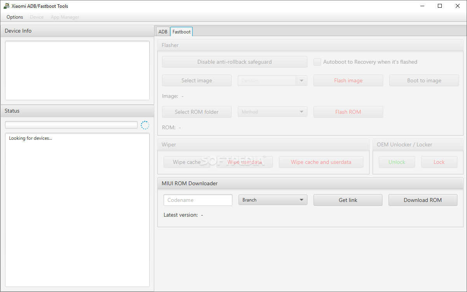Viewport: 467px width, 292px height.
Task: Click the MIUI ROM Downloader header
Action: click(x=310, y=183)
